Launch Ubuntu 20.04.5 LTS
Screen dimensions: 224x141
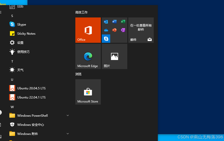(39, 88)
